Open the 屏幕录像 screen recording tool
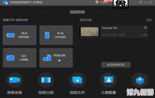 [15, 80]
